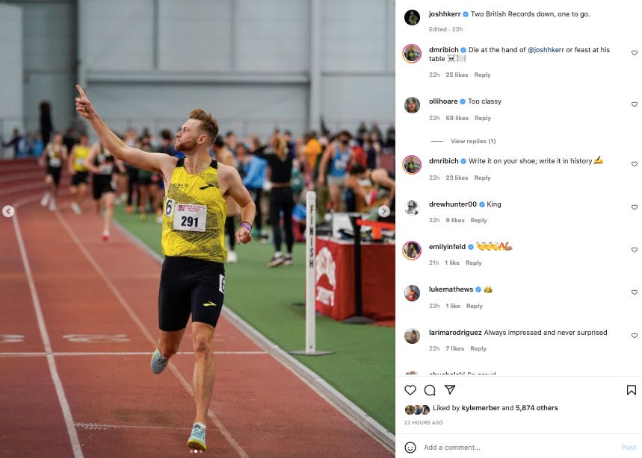The image size is (642, 458).
Task: Open kylemerber's profile from liked by
Action: [481, 408]
